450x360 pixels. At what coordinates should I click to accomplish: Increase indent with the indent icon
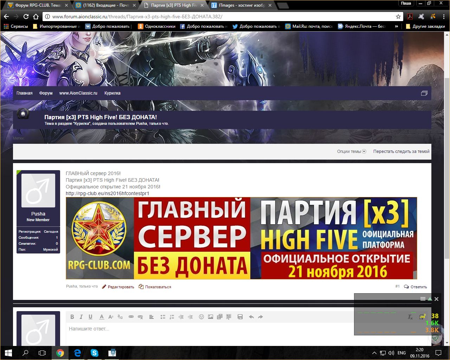[190, 317]
